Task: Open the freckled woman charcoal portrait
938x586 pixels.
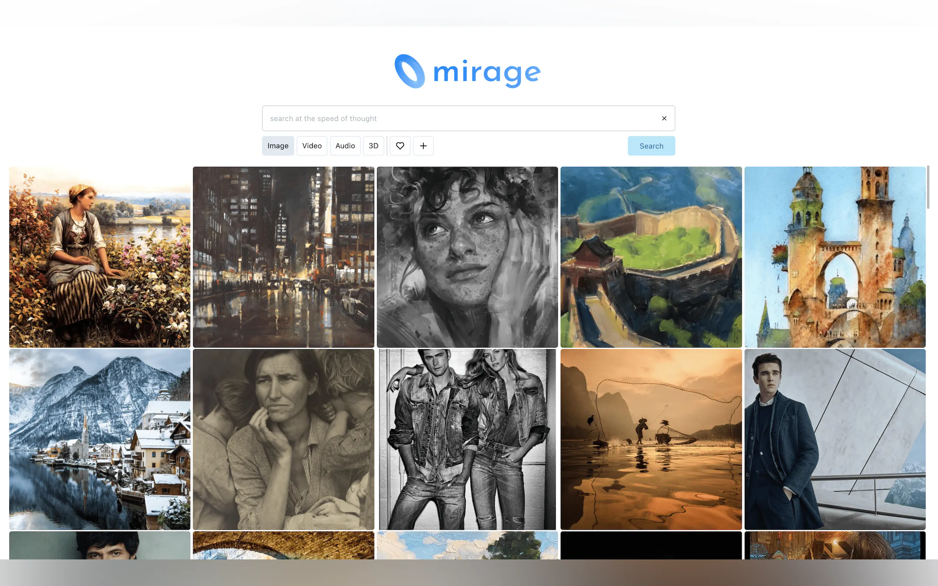Action: [467, 257]
